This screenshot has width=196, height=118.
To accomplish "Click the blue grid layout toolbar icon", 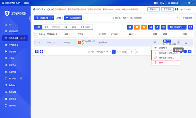I will pos(130,27).
